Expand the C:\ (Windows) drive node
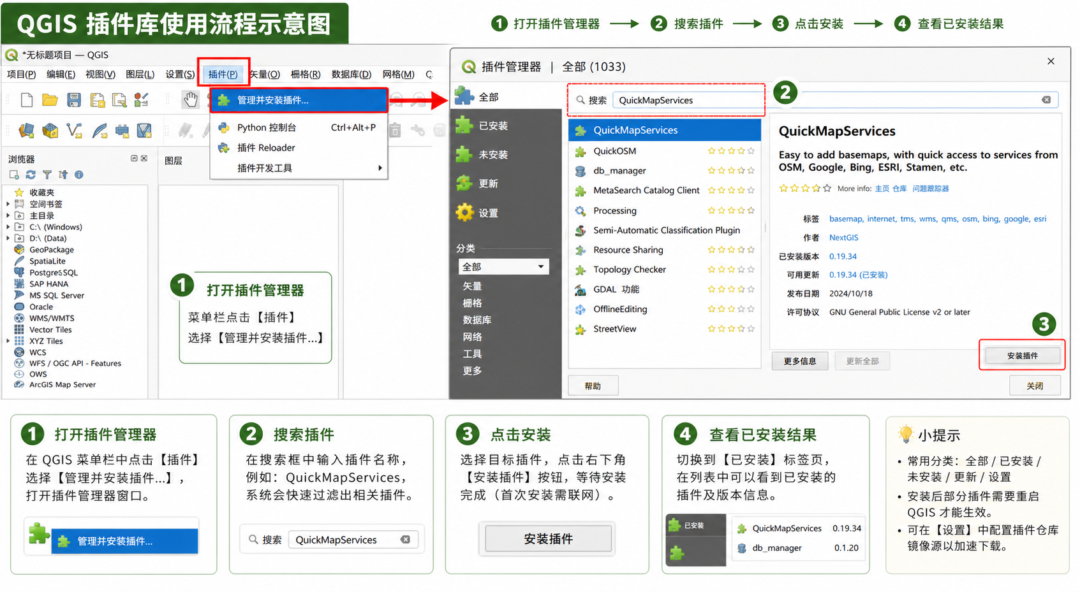 tap(8, 227)
